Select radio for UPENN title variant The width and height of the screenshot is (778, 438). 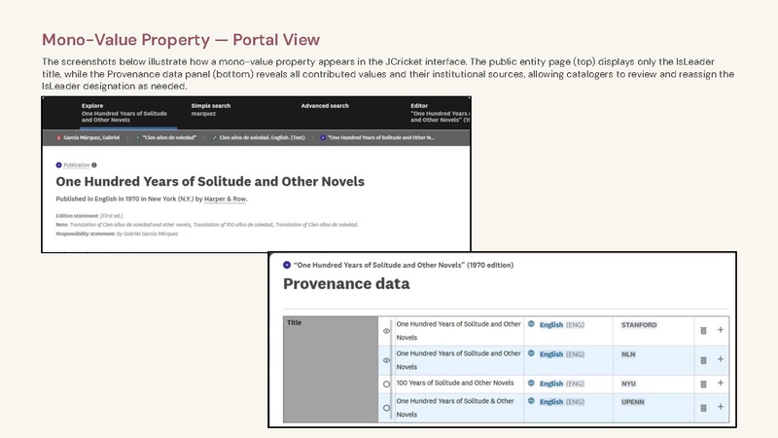point(386,408)
